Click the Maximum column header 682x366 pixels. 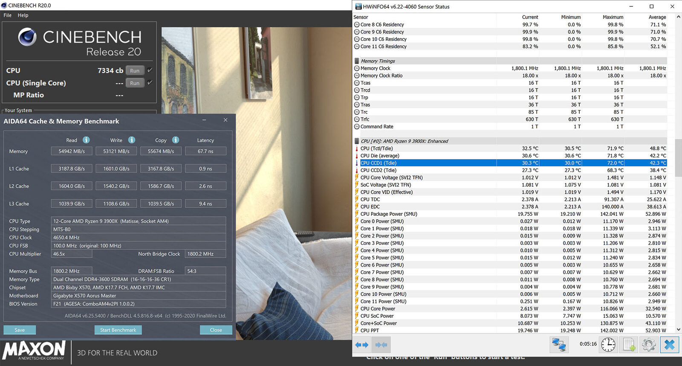click(613, 17)
